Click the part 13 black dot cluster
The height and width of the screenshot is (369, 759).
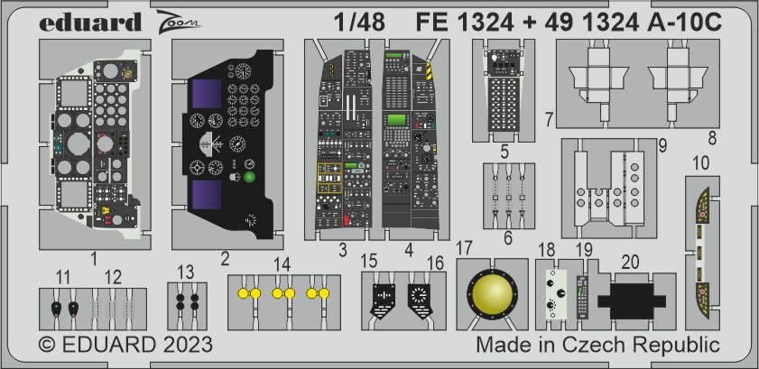coord(187,303)
